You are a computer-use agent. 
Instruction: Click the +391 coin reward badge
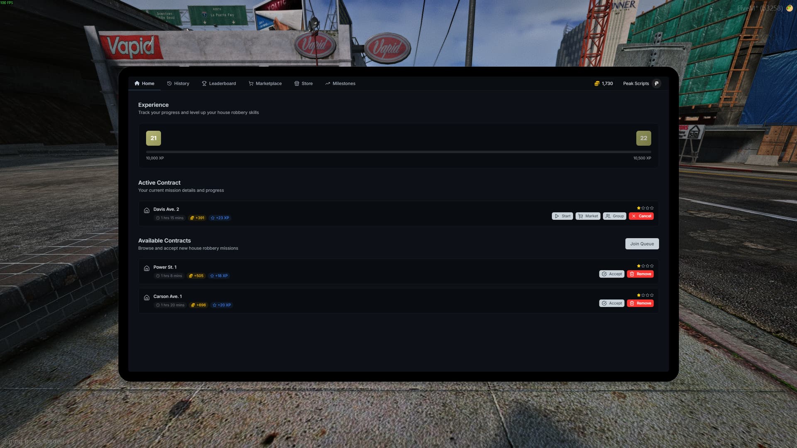point(197,218)
